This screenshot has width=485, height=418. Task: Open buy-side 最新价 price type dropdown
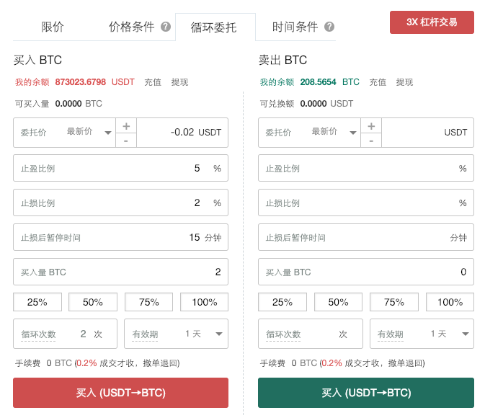point(89,132)
